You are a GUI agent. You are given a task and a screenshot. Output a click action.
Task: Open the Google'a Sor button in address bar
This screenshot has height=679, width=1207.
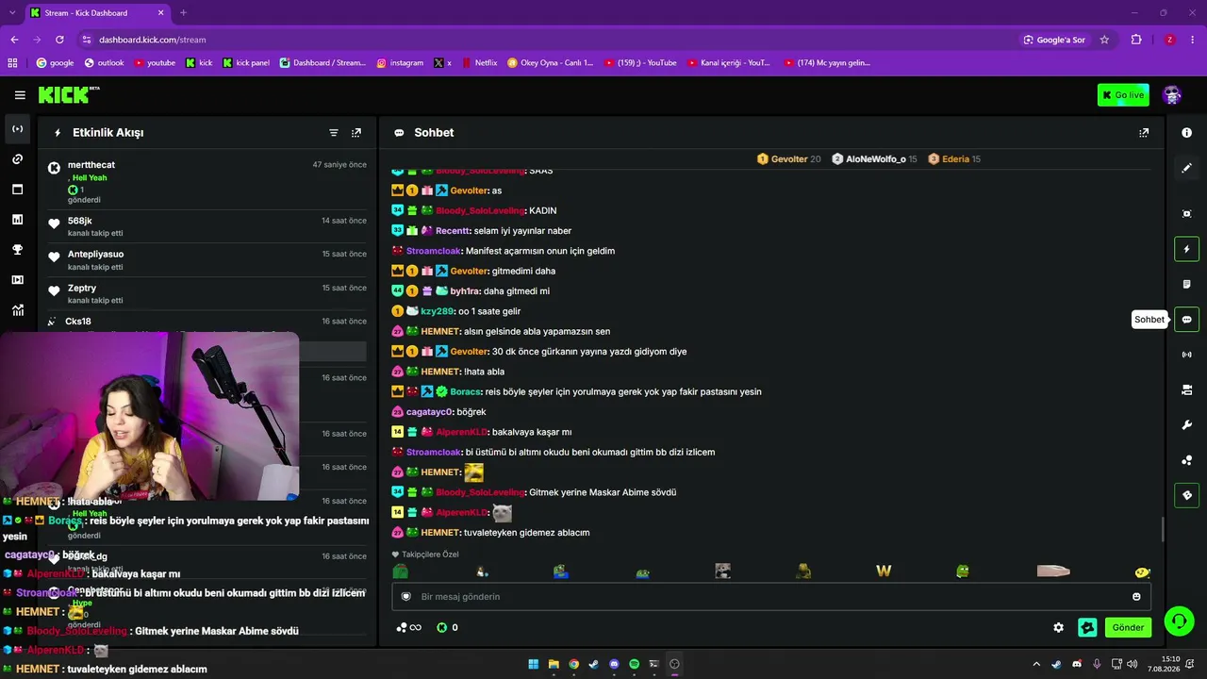1055,40
